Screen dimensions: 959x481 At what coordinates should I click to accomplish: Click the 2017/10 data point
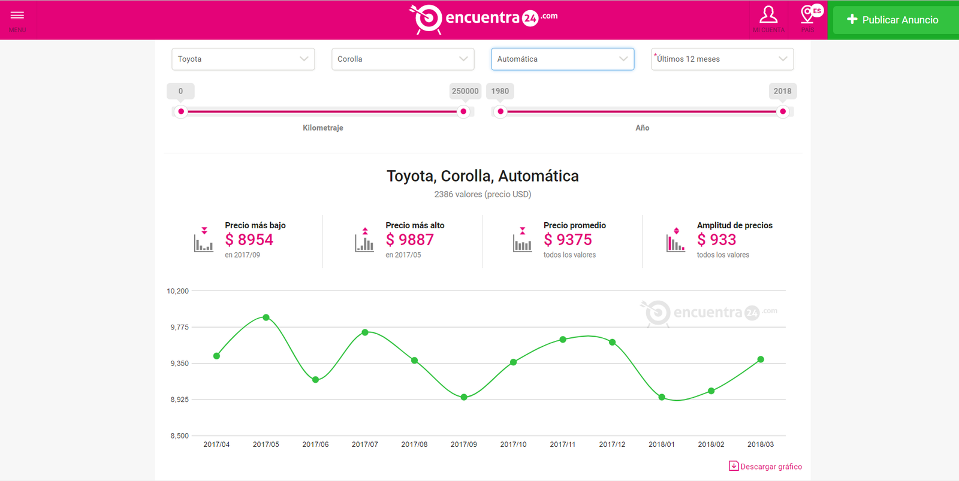coord(514,362)
